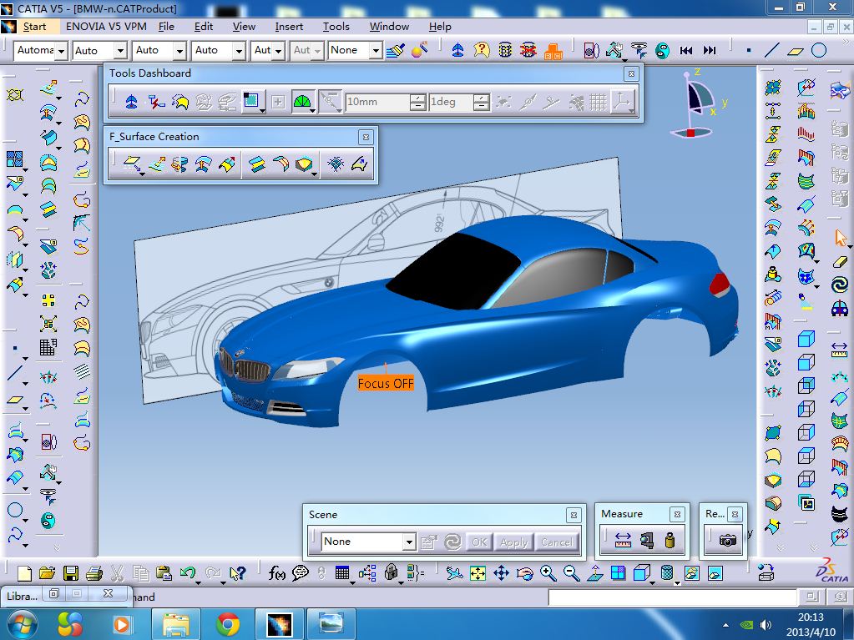Zoom in with the plus magnifier

[548, 573]
